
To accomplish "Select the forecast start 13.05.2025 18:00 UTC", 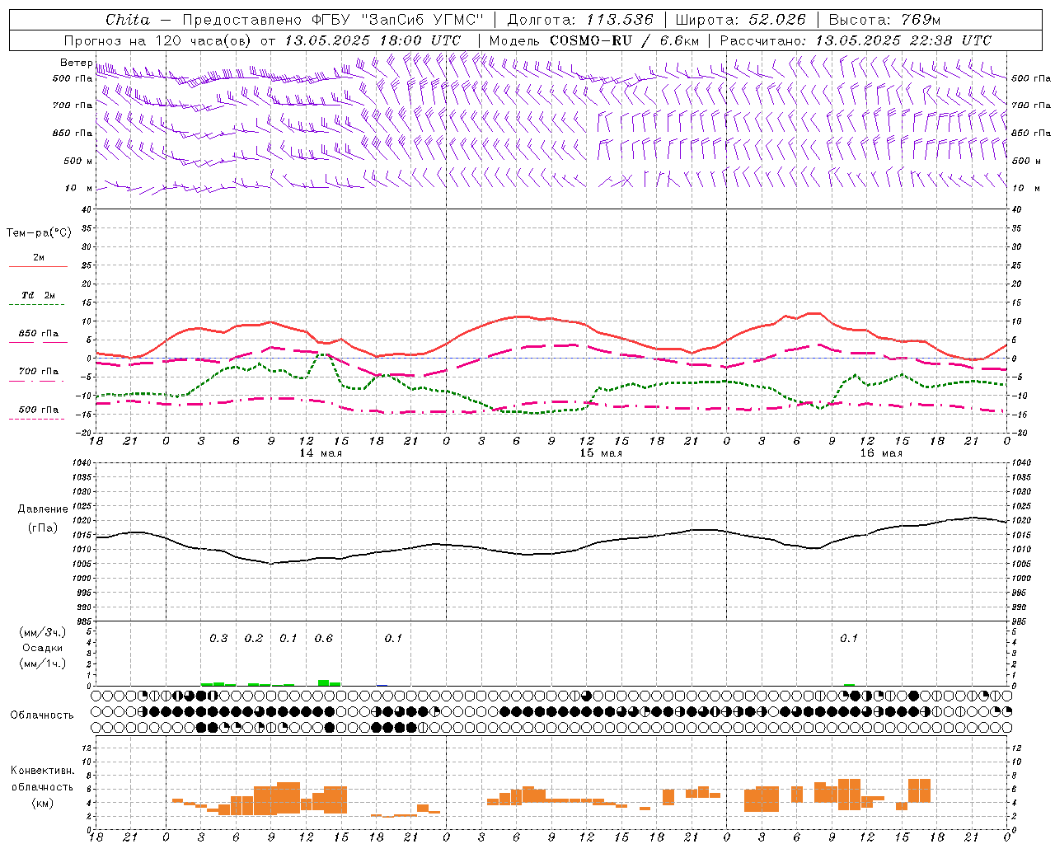I will tap(373, 40).
